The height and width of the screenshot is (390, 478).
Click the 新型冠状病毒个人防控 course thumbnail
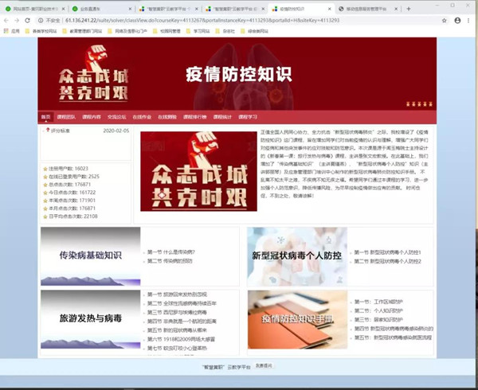click(296, 256)
